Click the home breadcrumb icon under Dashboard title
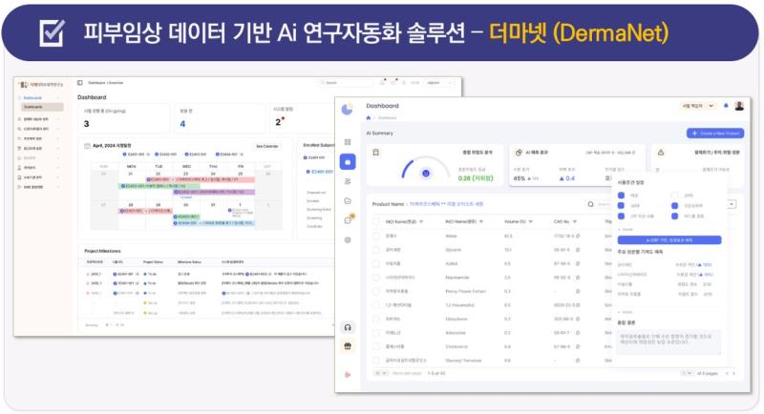This screenshot has width=764, height=414. click(x=369, y=117)
